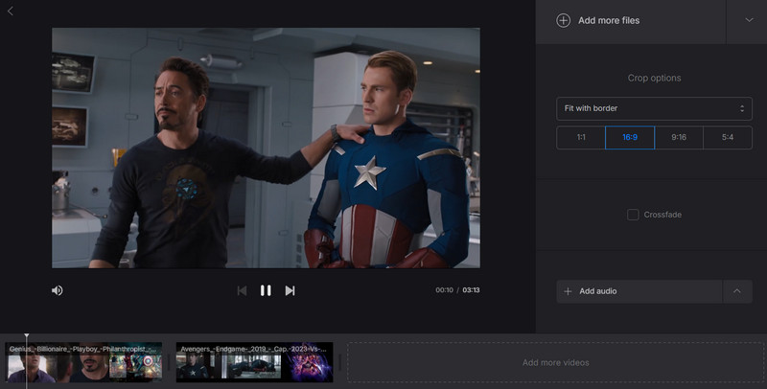Click the plus circle icon beside Add more files

(x=564, y=20)
